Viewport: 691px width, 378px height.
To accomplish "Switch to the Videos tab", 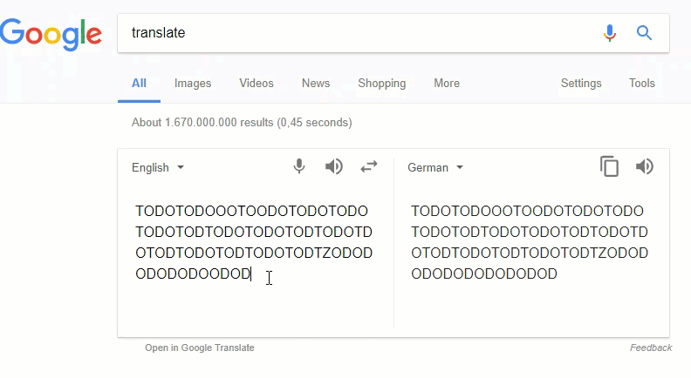I will (x=257, y=84).
